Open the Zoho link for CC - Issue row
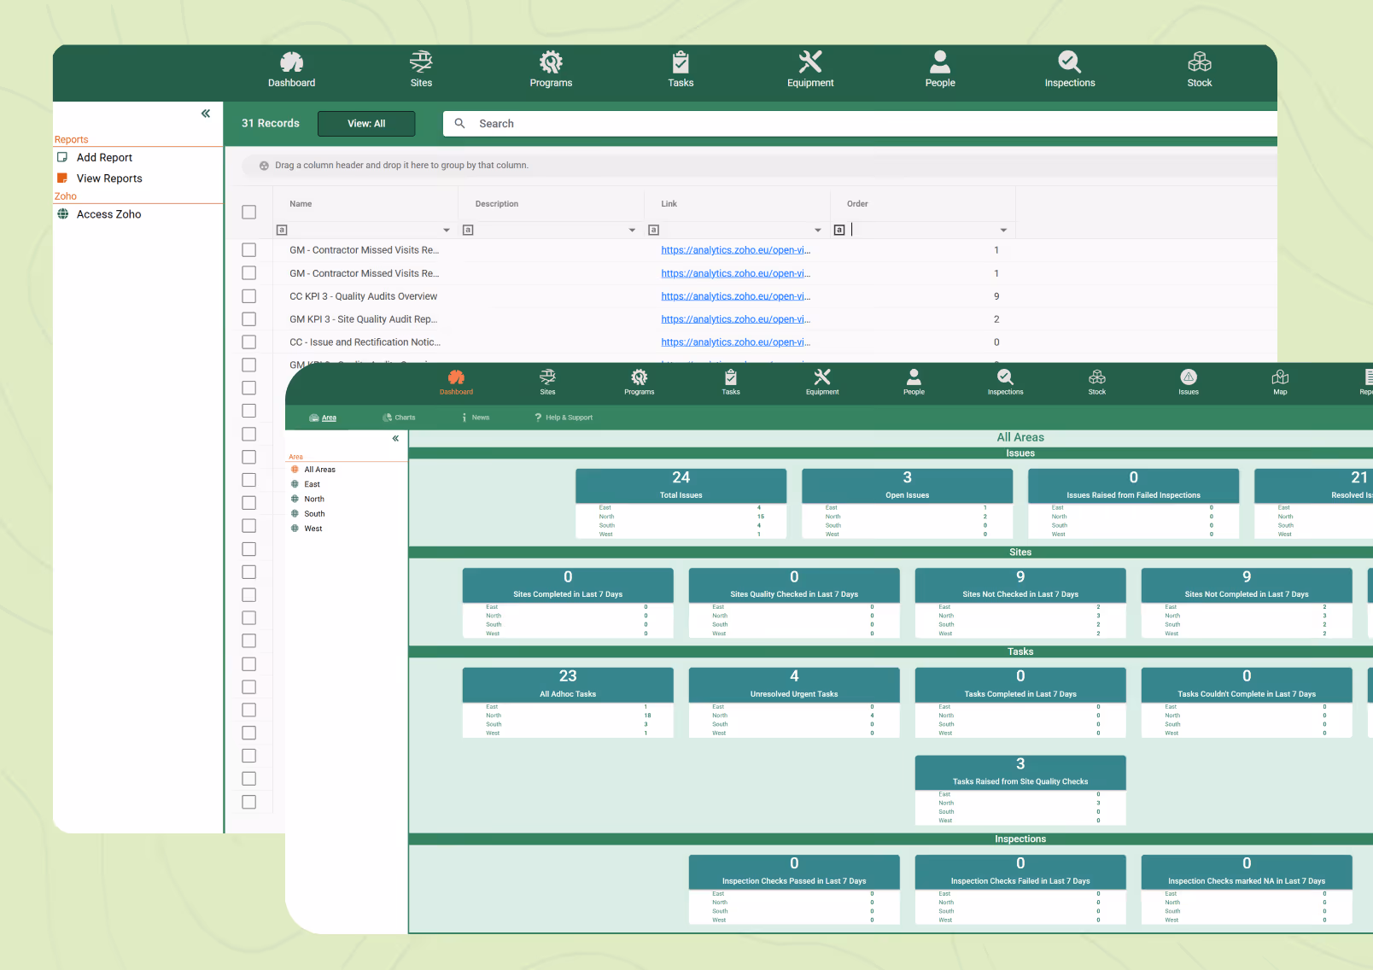 [x=735, y=342]
